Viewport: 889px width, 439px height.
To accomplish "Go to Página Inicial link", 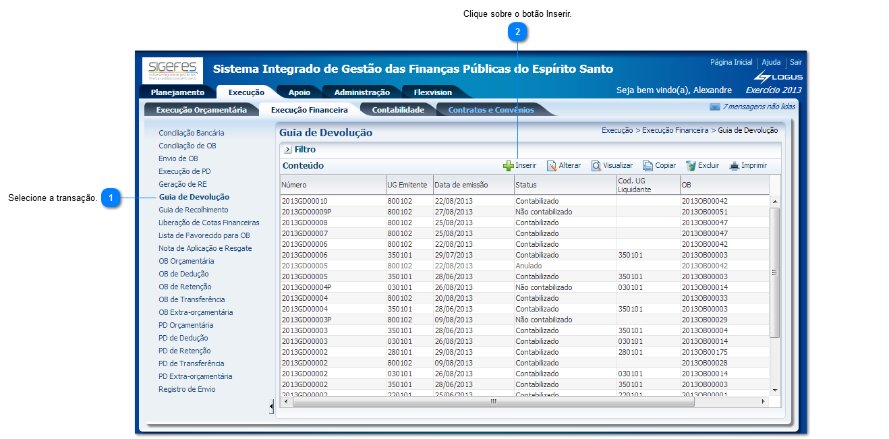I will point(730,62).
